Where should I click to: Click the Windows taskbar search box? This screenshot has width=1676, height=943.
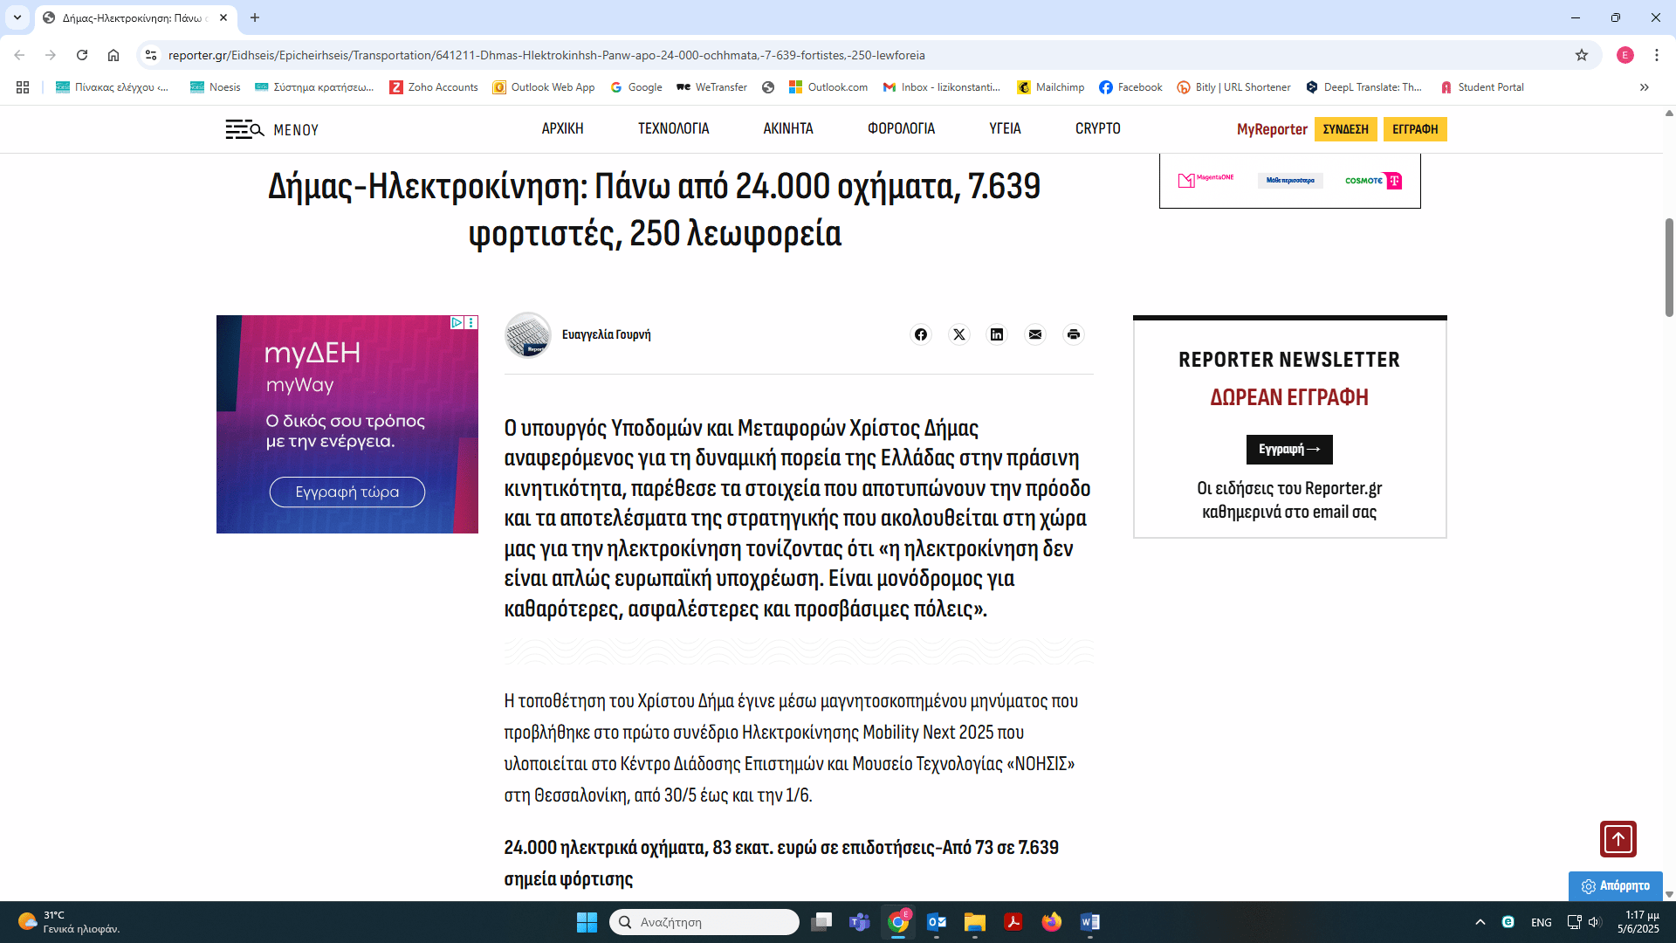(704, 922)
